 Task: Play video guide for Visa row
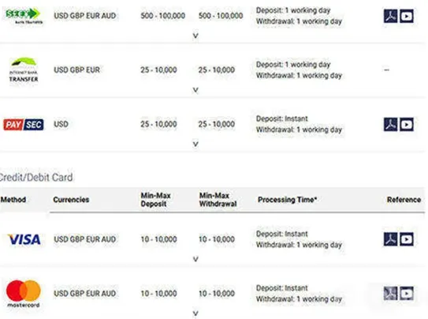click(407, 239)
